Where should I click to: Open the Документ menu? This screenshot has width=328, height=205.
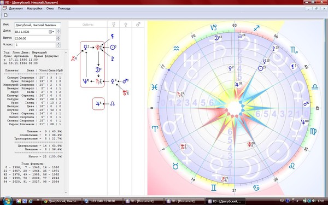(16, 9)
